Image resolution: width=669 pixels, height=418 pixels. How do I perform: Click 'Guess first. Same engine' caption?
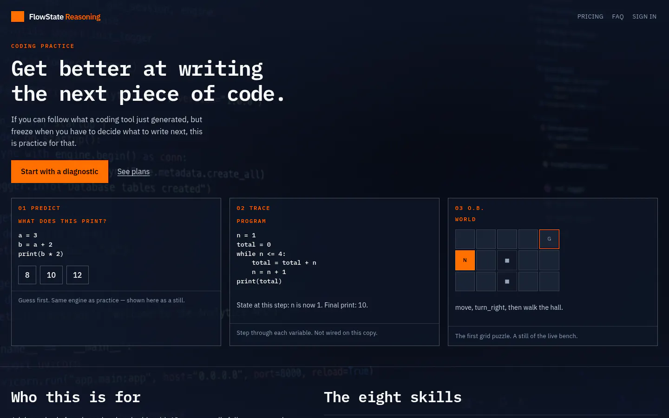[101, 300]
